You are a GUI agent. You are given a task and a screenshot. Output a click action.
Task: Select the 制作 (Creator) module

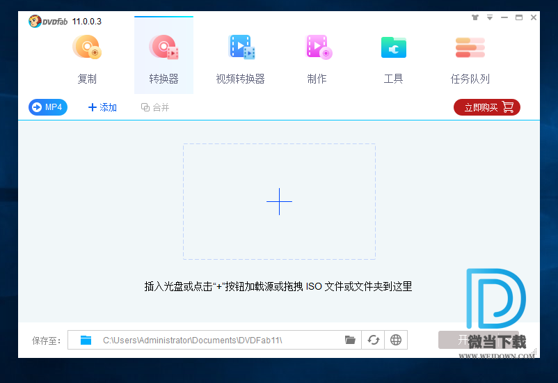pos(317,58)
